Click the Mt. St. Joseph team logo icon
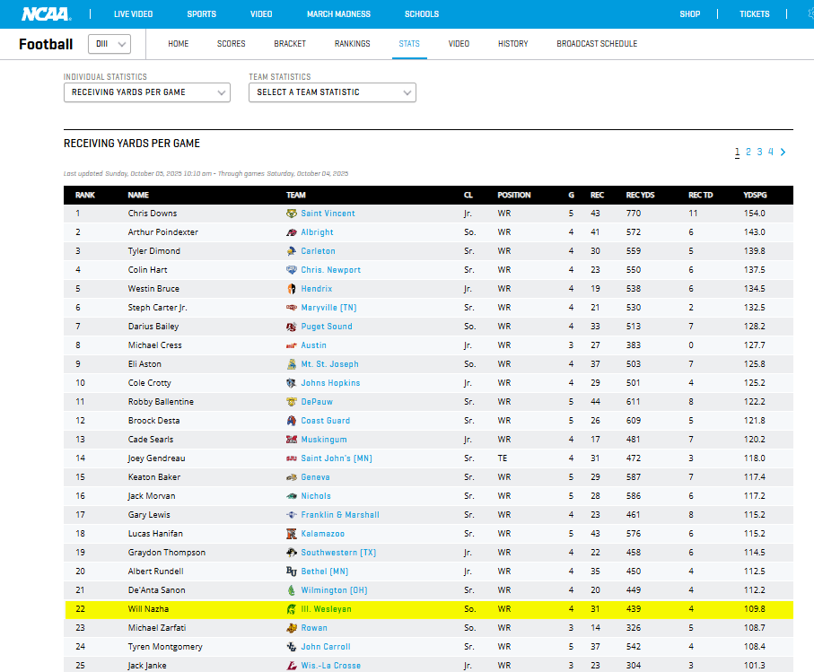814x672 pixels. (x=292, y=364)
